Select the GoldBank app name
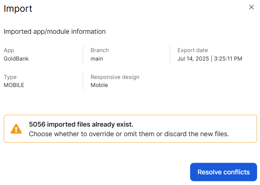Image resolution: width=260 pixels, height=185 pixels. tap(16, 59)
